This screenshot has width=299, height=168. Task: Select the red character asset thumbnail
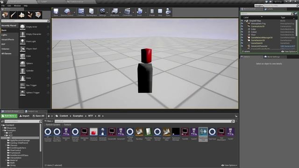tap(93, 132)
